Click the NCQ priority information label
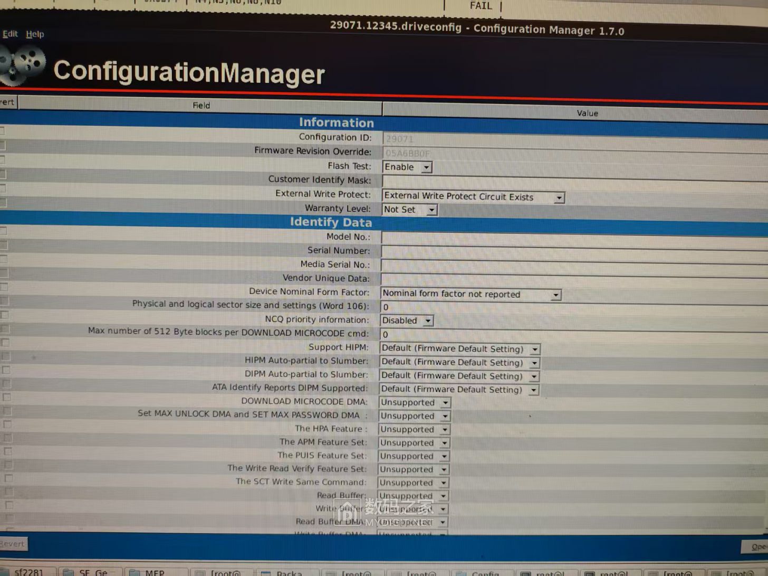 [x=317, y=319]
